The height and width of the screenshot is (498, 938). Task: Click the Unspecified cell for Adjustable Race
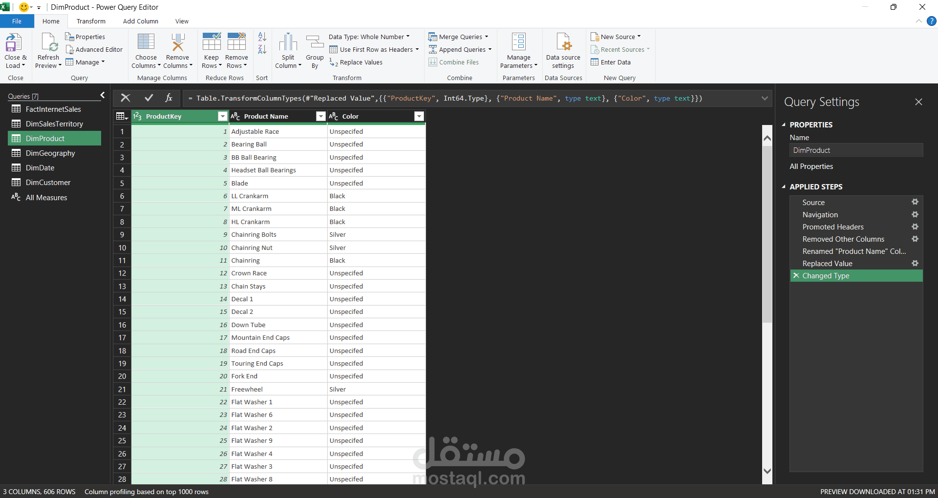click(x=376, y=131)
